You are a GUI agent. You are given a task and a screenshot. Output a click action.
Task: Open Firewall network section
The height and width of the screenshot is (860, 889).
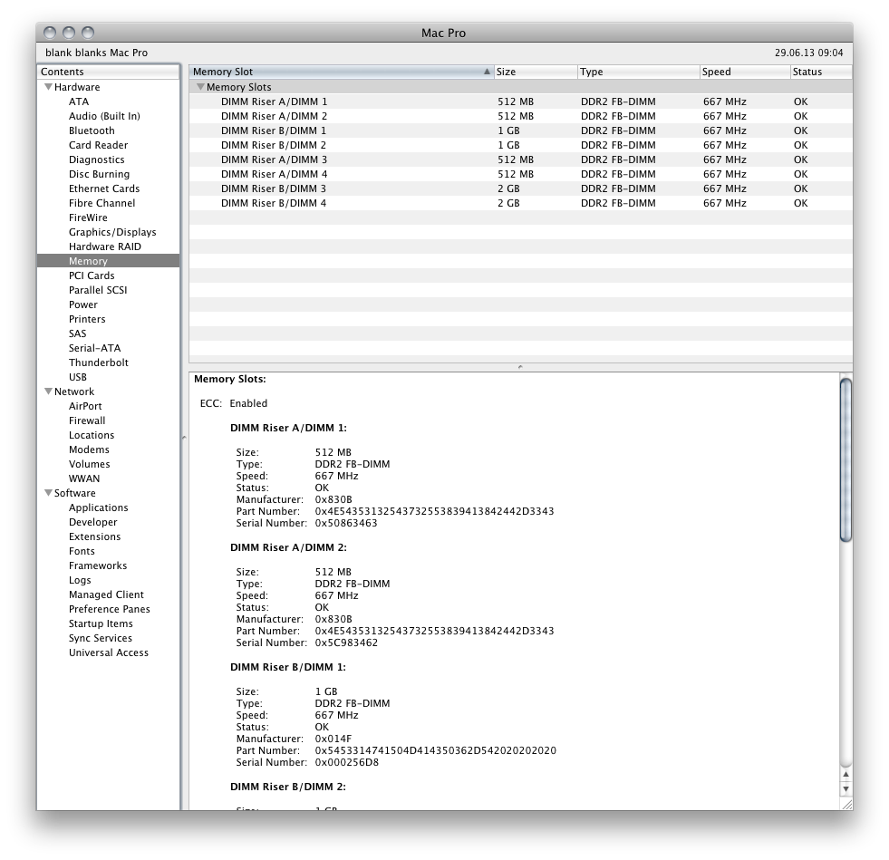tap(87, 420)
